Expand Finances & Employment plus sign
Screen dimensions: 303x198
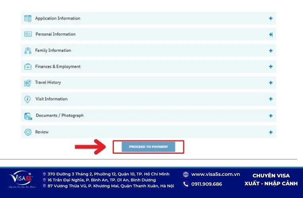coord(271,67)
